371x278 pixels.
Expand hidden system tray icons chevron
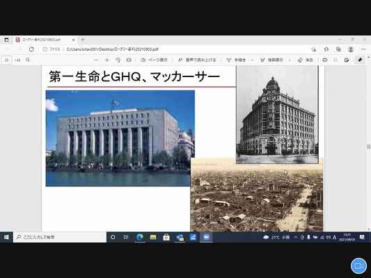click(x=296, y=237)
